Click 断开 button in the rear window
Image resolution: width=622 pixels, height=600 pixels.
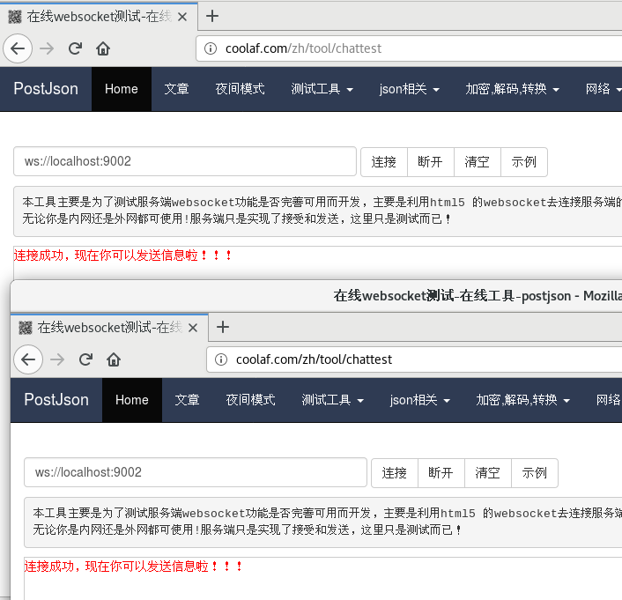[431, 162]
